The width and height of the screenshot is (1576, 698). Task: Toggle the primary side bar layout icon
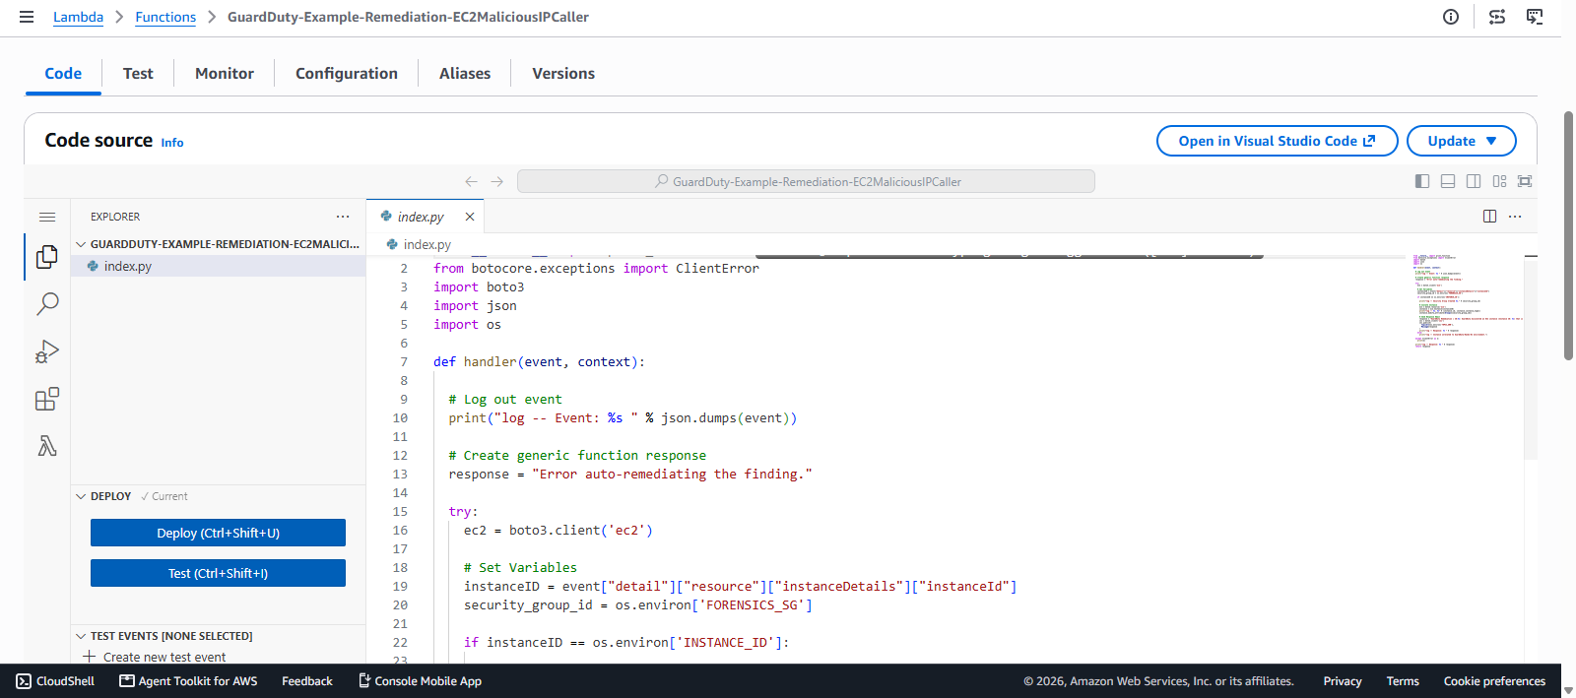[1422, 181]
